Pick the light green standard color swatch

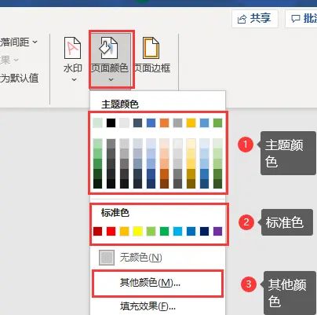click(x=151, y=231)
